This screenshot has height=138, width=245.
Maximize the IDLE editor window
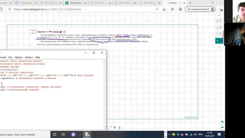pyautogui.click(x=94, y=53)
